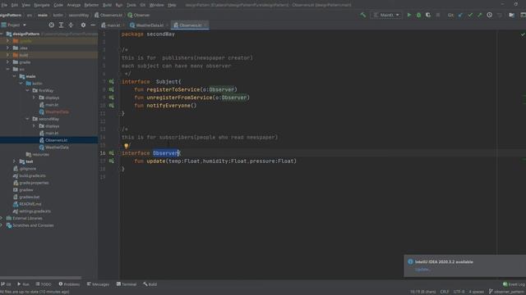Click the Git rollback icon in toolbar

coord(500,15)
